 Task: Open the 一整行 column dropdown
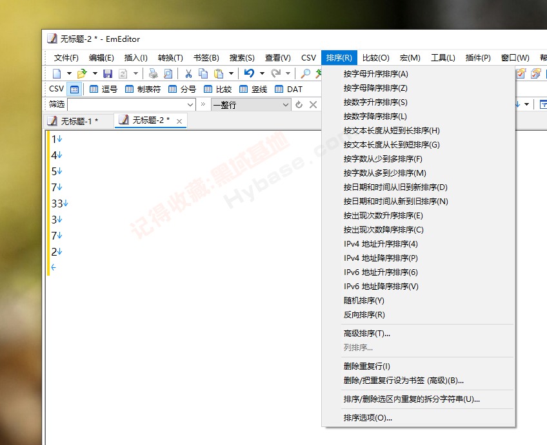click(251, 104)
